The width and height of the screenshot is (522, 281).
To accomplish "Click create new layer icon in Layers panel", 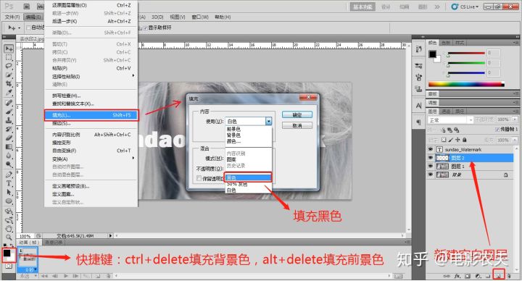I will click(499, 276).
